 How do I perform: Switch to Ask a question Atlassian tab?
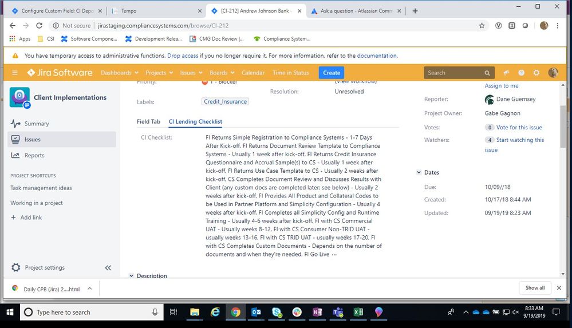[x=356, y=11]
